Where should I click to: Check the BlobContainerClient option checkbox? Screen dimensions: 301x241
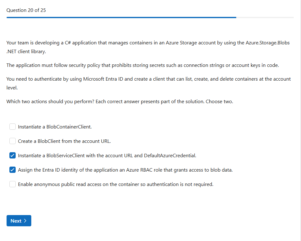(x=13, y=127)
